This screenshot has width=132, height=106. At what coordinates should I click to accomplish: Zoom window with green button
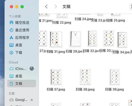[x=22, y=7]
